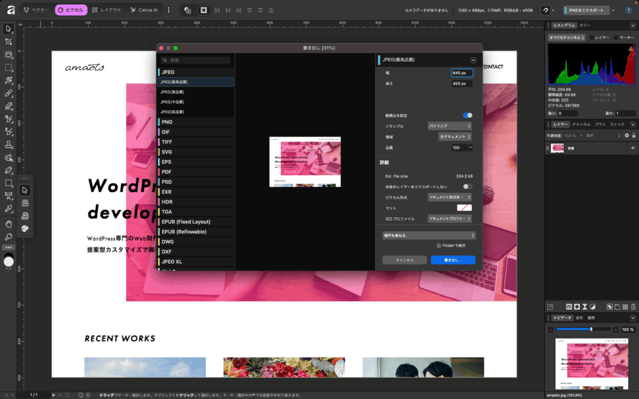Screen dimensions: 639x399
Task: Check the Finderで表示 checkbox
Action: coord(439,246)
